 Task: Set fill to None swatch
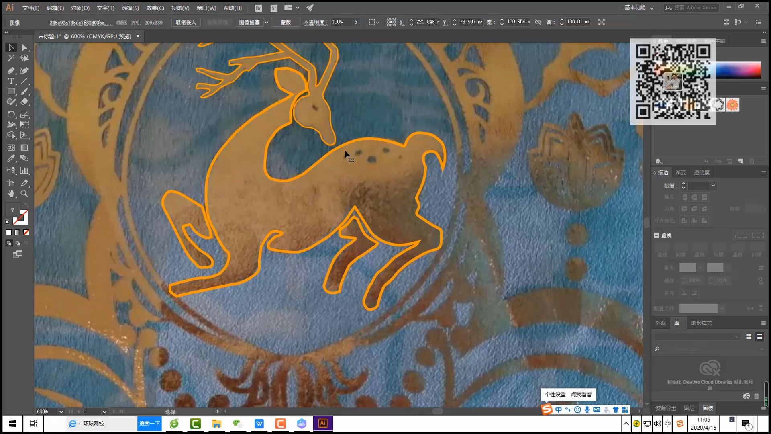(x=26, y=232)
